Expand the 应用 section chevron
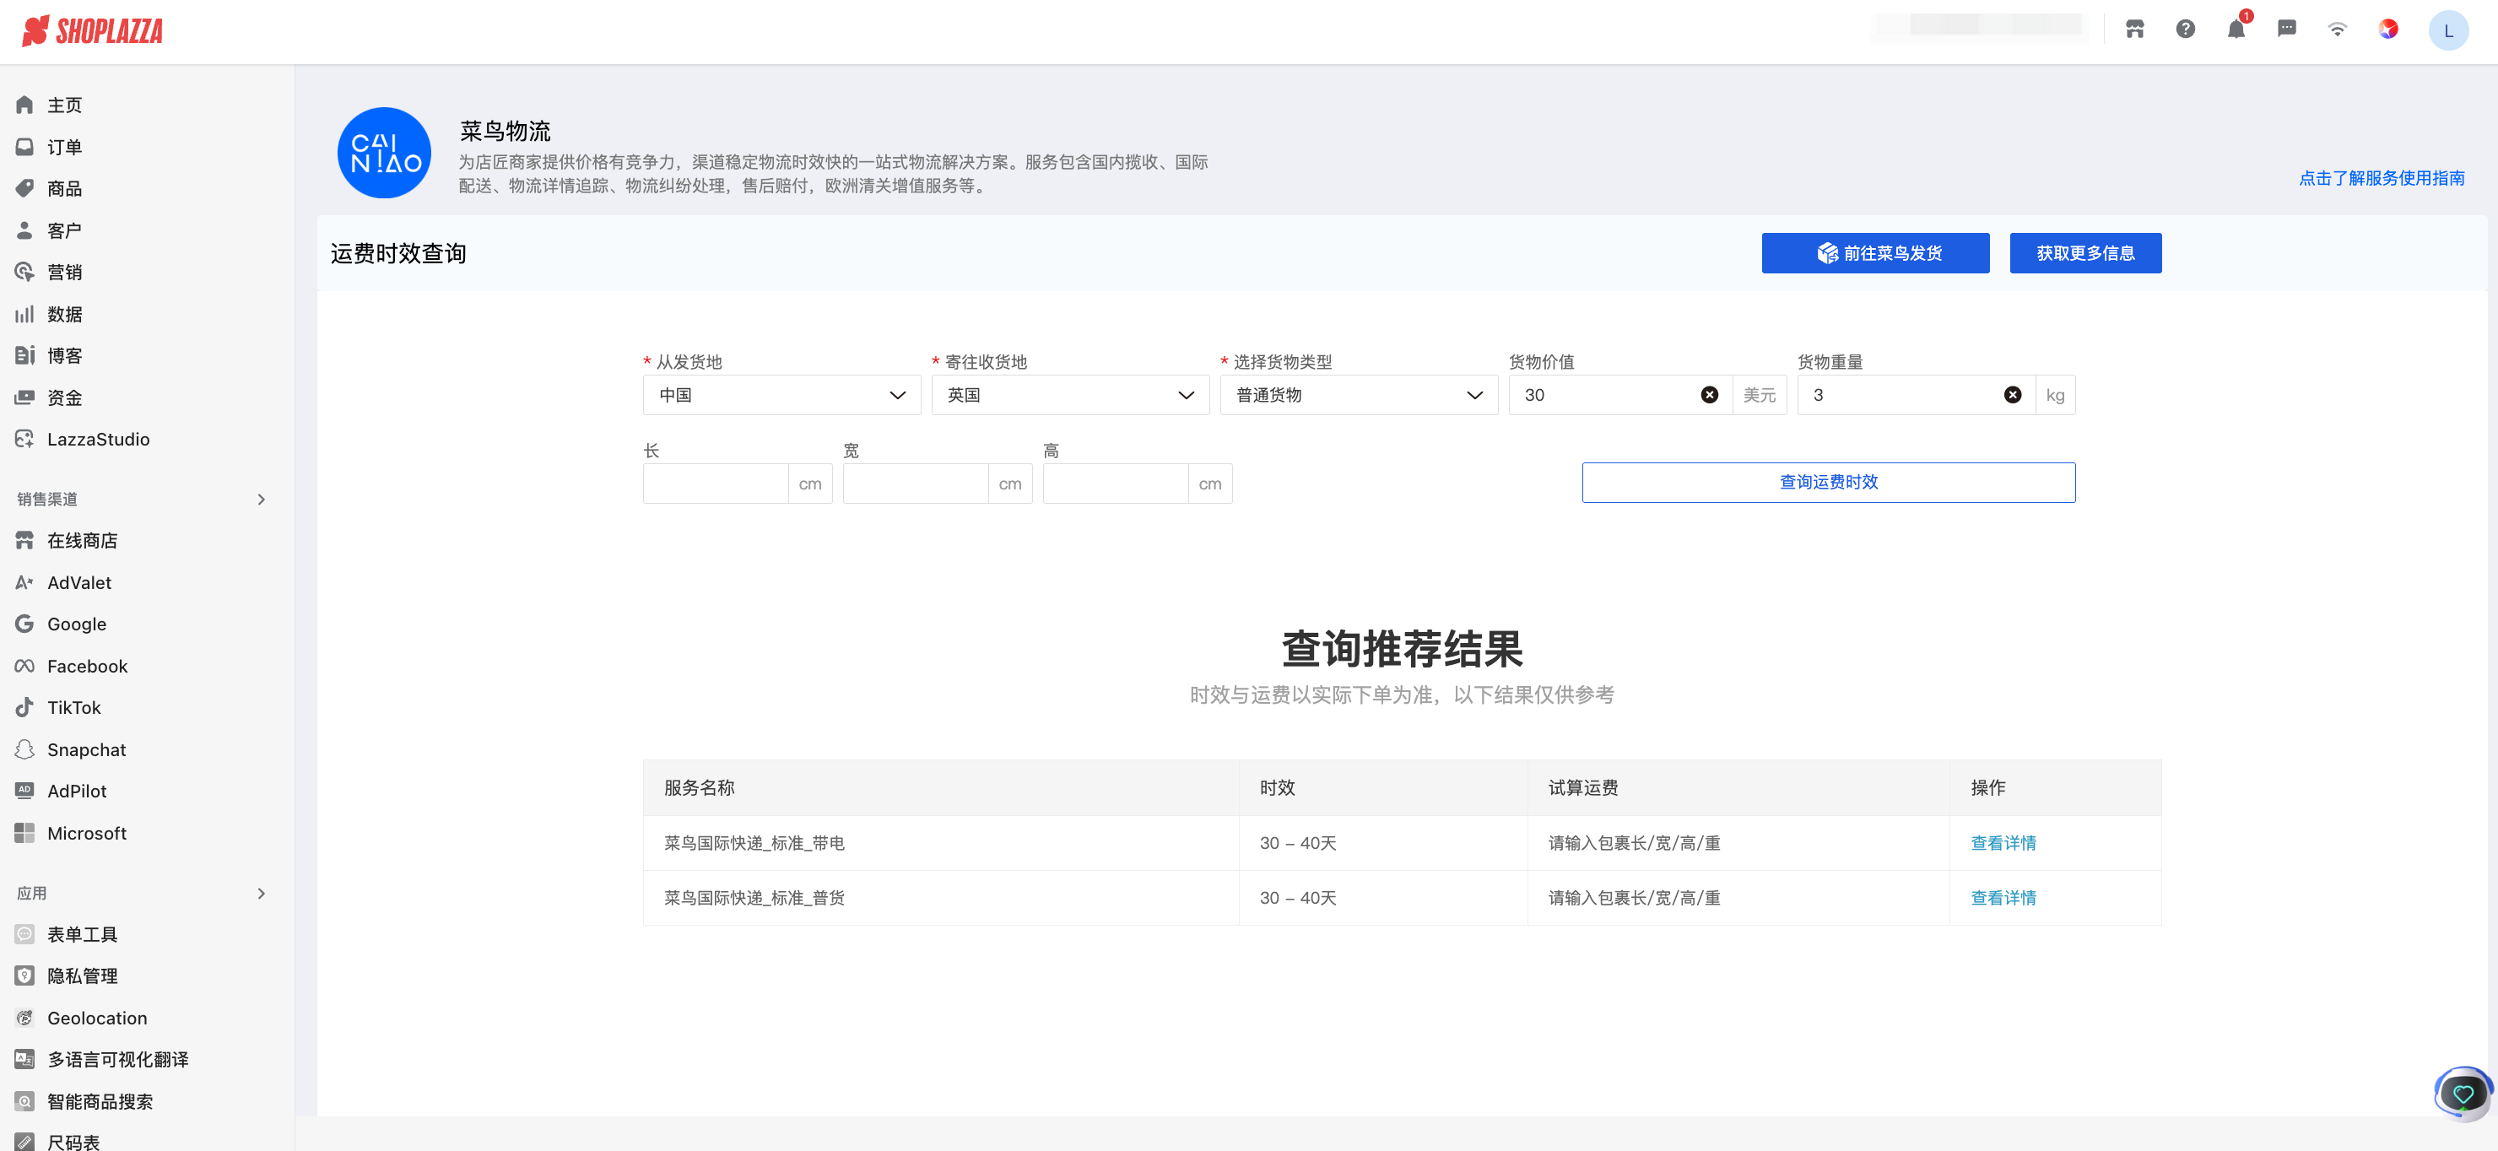 click(261, 893)
